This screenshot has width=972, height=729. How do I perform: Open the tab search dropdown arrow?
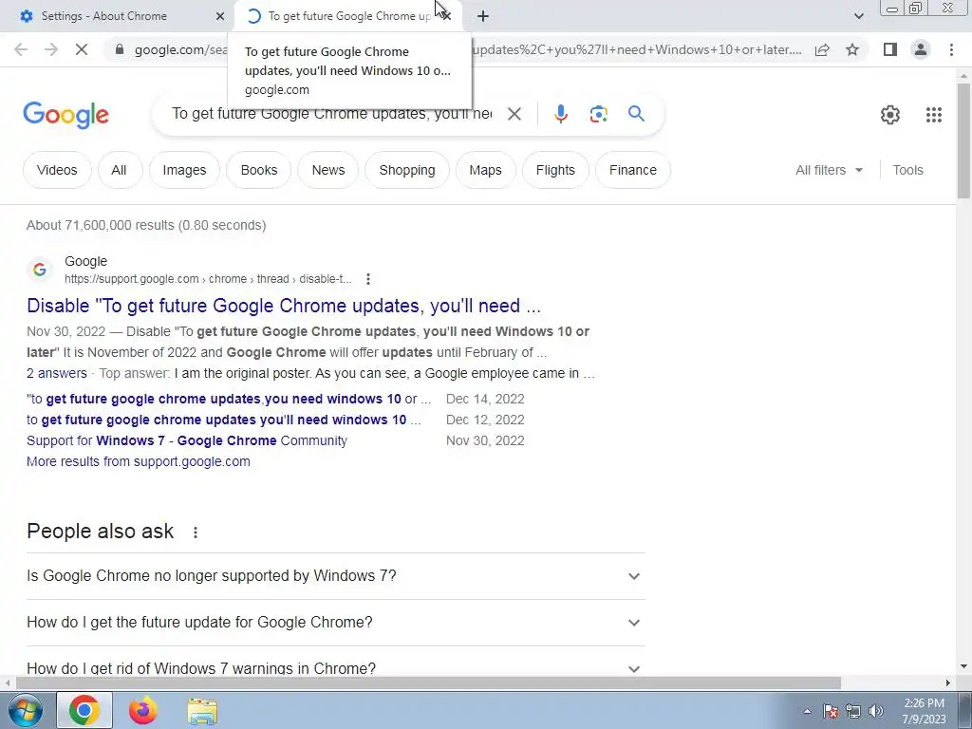858,16
